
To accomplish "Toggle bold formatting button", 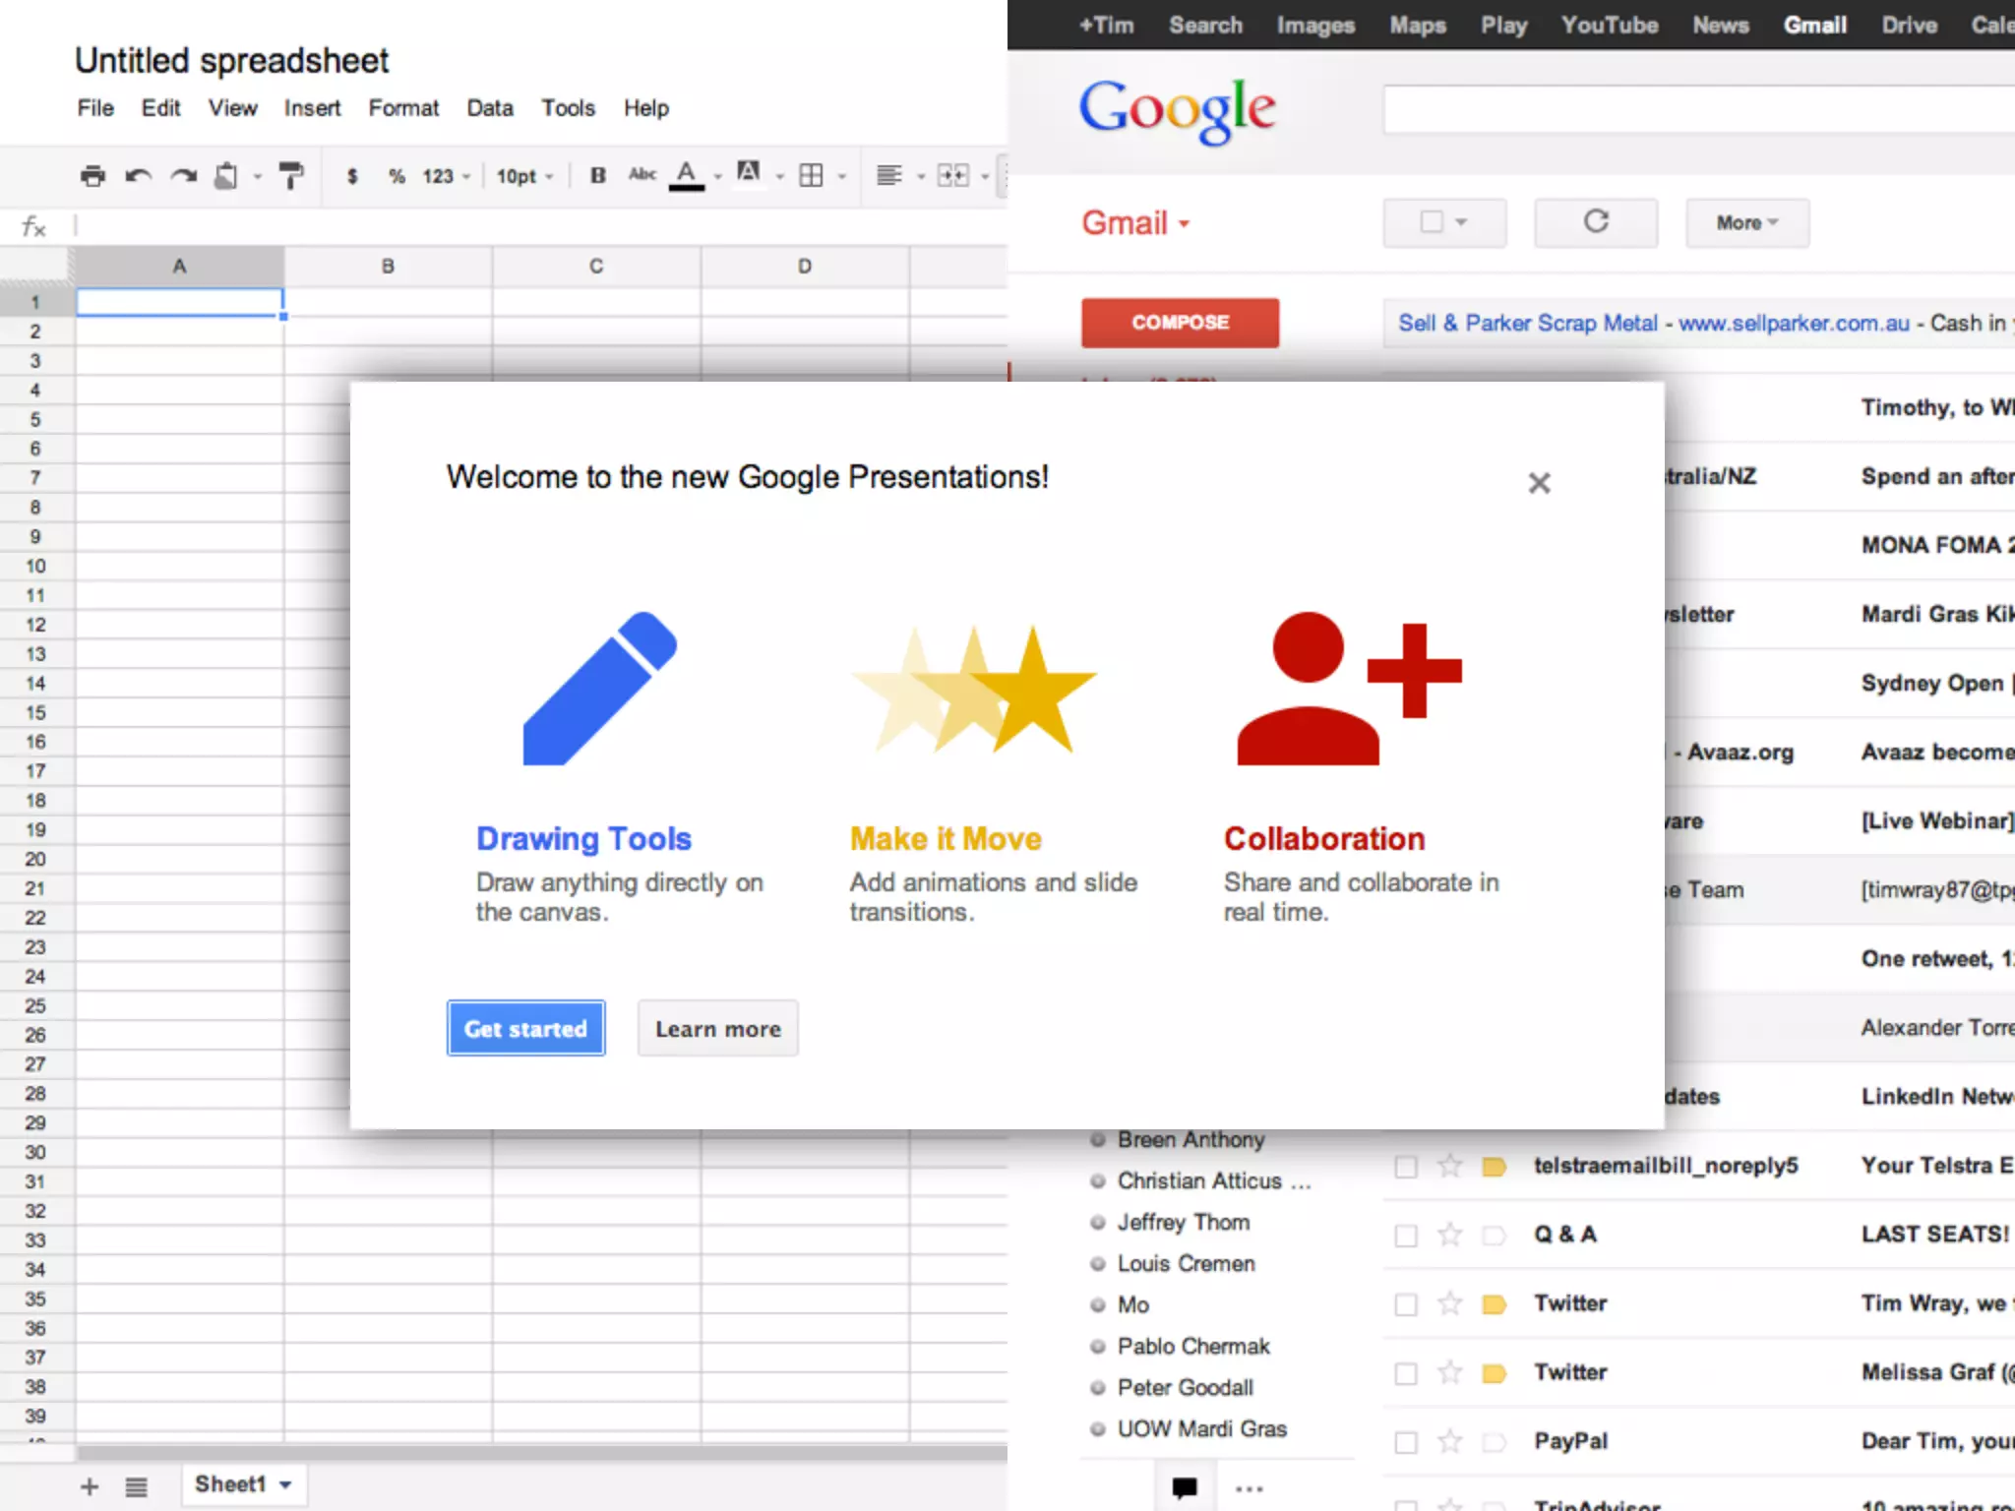I will coord(597,176).
